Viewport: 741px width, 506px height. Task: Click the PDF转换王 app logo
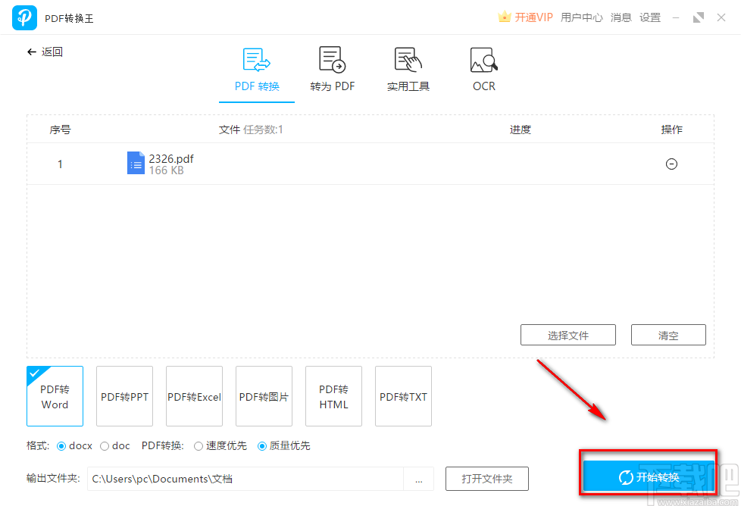(24, 17)
